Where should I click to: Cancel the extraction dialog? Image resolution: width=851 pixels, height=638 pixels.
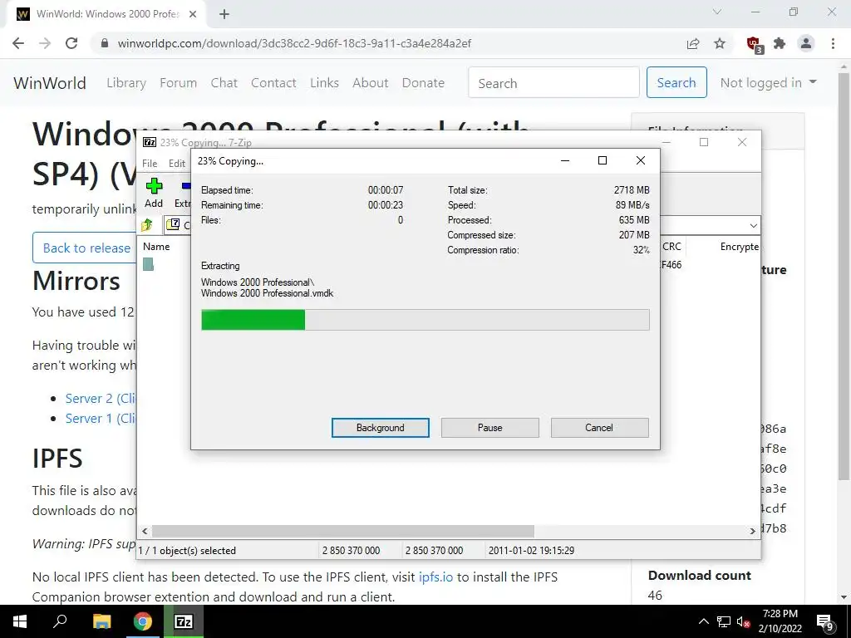tap(599, 428)
